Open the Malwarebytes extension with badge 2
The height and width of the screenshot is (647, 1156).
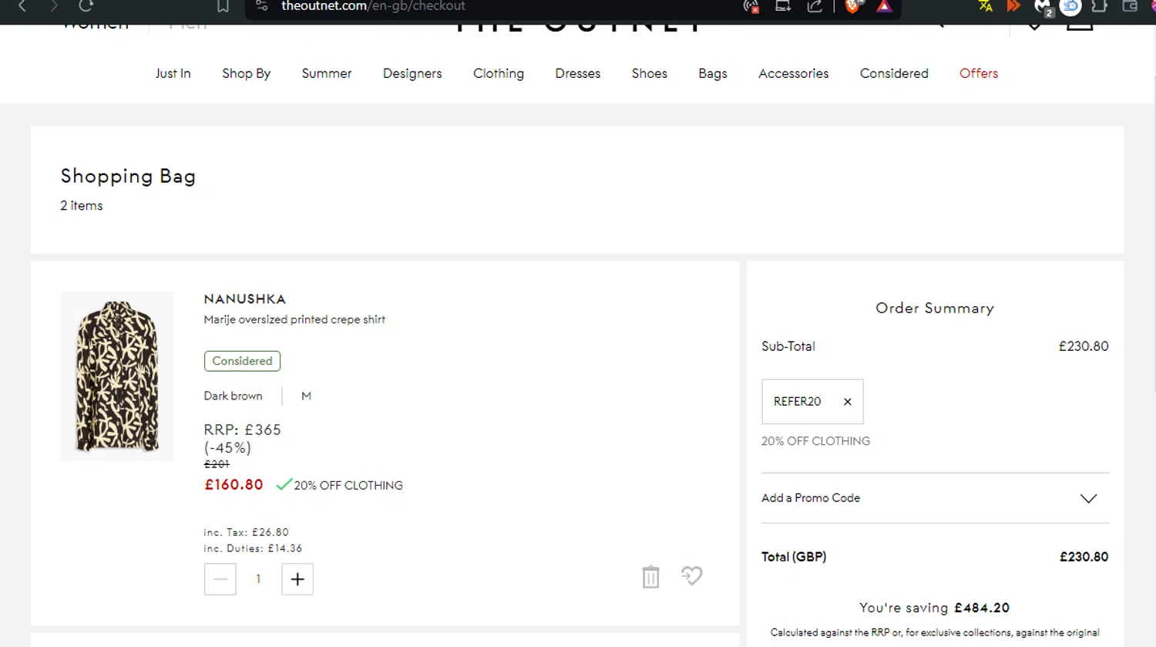coord(1043,7)
